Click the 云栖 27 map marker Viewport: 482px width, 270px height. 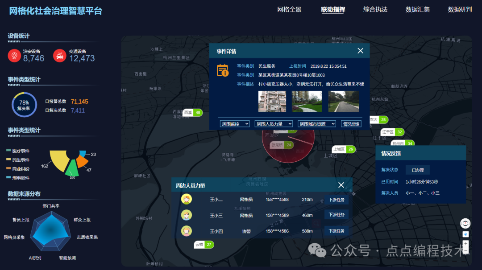click(204, 245)
